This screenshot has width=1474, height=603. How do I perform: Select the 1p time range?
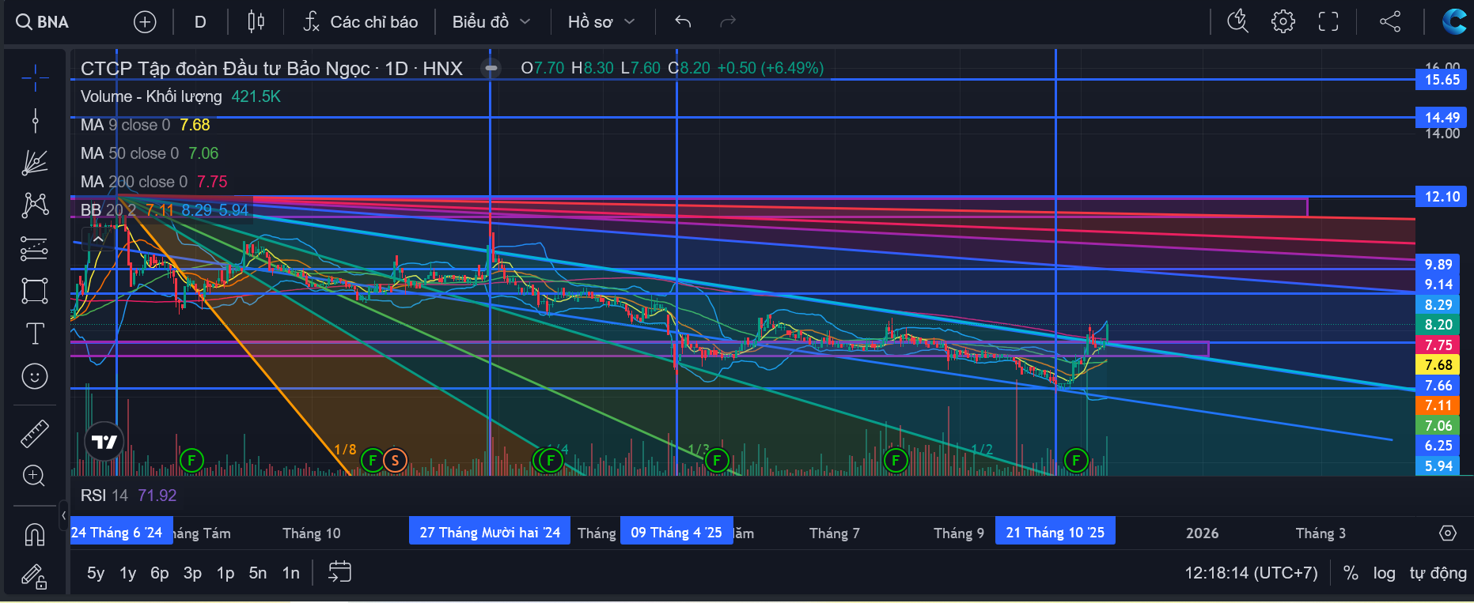pos(225,573)
